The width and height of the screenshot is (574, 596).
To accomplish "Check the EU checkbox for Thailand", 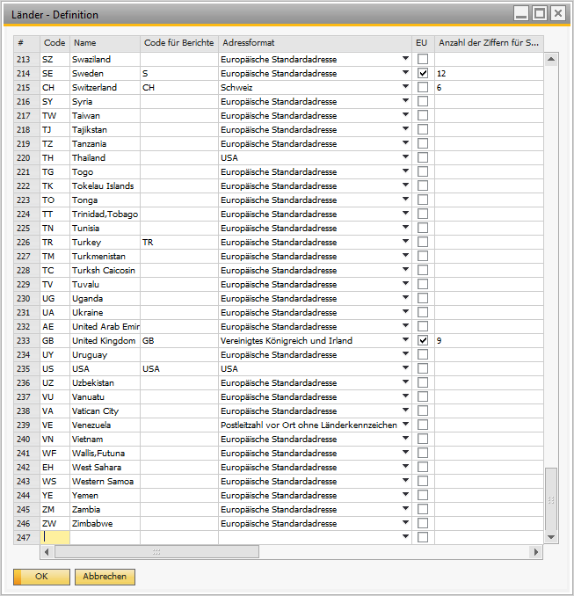I will [x=423, y=157].
